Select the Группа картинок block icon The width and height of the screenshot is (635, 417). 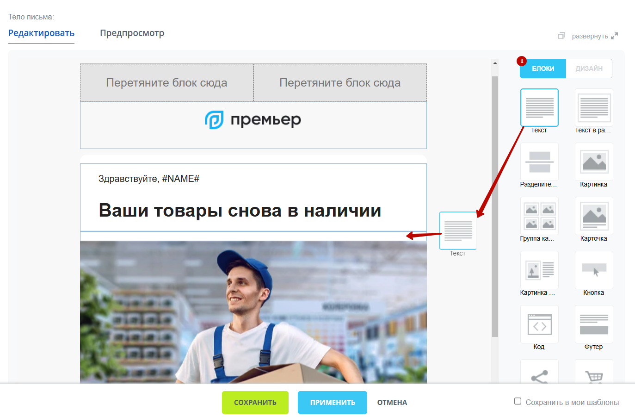coord(539,216)
